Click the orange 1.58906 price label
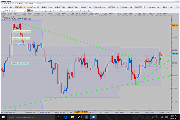Screen dimensions: 180x120 point(175,26)
